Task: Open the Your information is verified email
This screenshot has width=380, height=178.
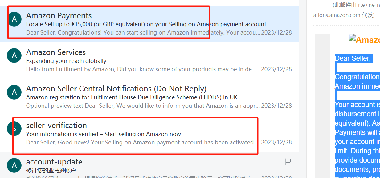Action: click(x=149, y=133)
